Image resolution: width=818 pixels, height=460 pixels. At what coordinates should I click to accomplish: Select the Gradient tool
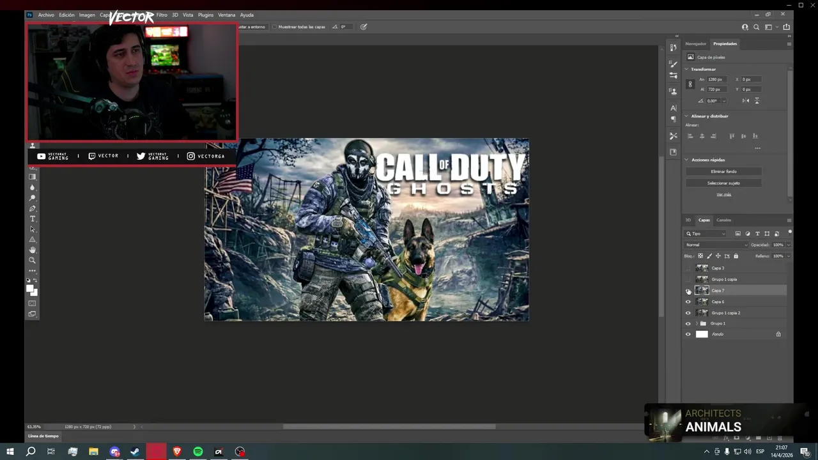(x=33, y=177)
